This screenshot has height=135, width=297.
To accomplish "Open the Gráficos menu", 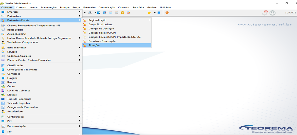I will pos(152,8).
